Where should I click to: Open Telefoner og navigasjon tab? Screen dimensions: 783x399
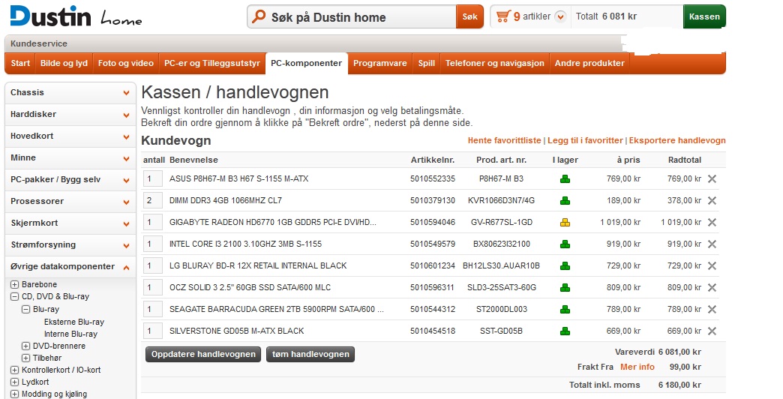tap(495, 64)
